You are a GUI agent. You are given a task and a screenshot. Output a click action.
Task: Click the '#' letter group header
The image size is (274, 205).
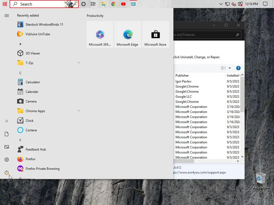tap(20, 44)
